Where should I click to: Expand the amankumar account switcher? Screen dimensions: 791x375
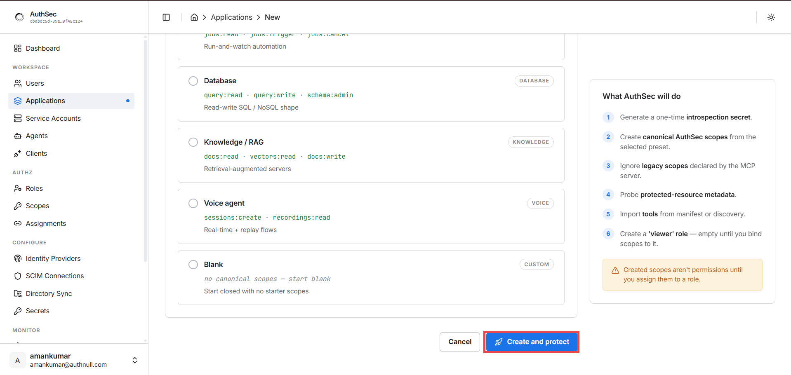click(x=135, y=360)
